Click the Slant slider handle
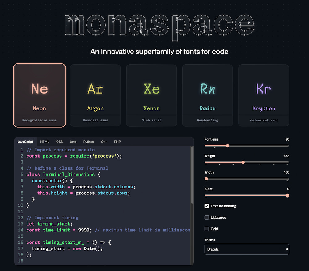 287,195
